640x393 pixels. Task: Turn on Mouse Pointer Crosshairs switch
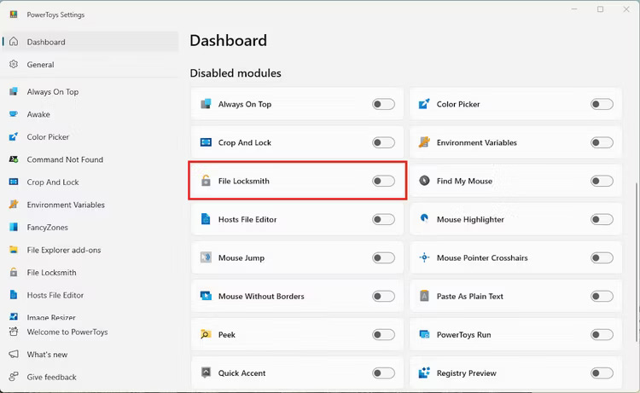pos(602,257)
